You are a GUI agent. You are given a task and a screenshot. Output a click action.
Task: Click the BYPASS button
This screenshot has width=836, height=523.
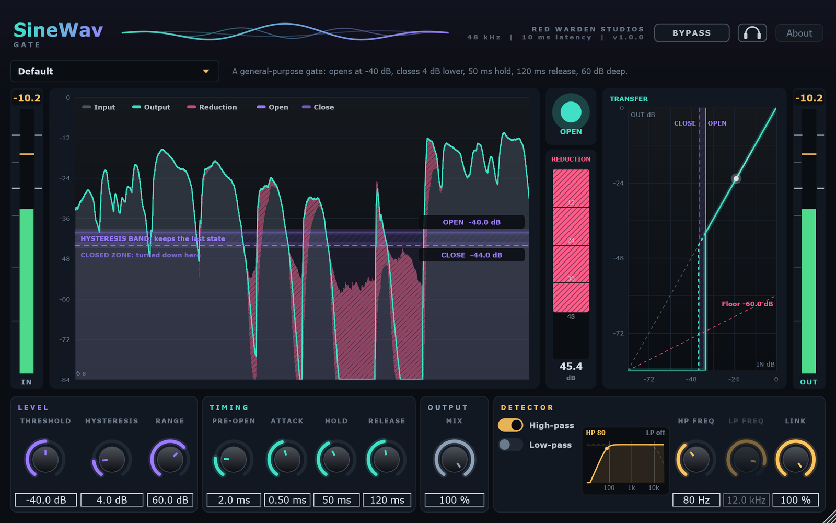691,33
